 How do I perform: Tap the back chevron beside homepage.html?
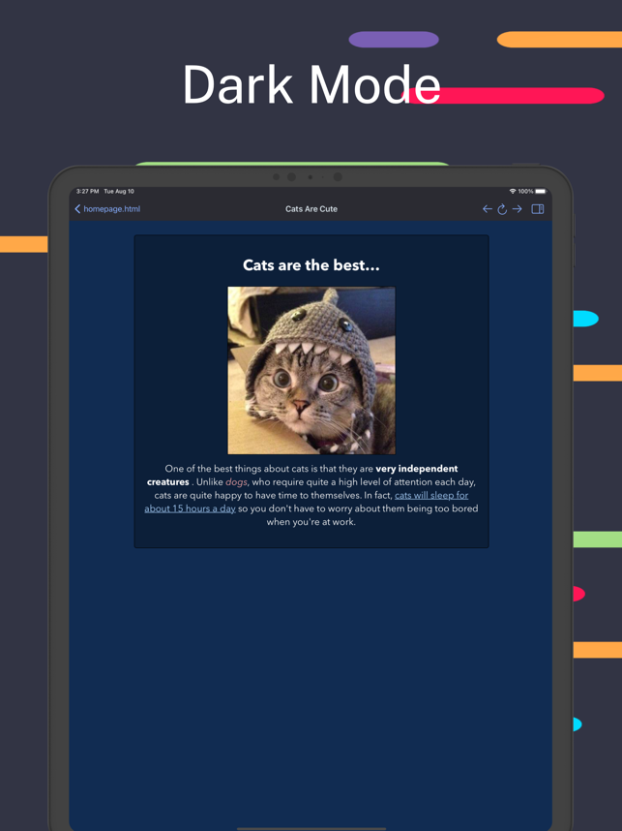[x=77, y=209]
